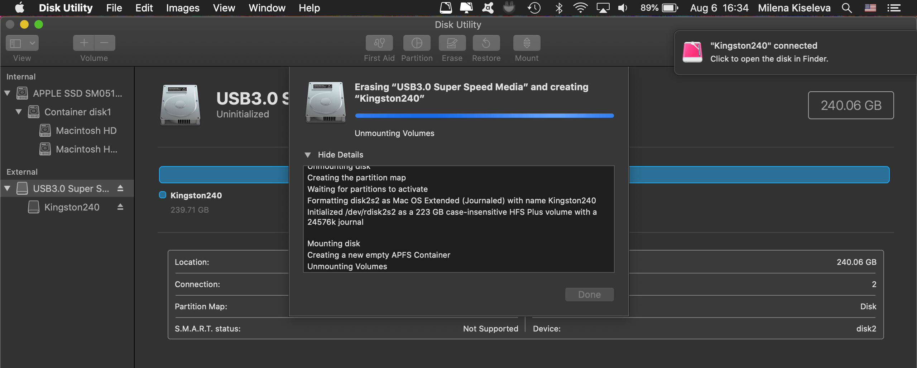Select the Restore toolbar icon
Screen dimensions: 917x368
[486, 43]
